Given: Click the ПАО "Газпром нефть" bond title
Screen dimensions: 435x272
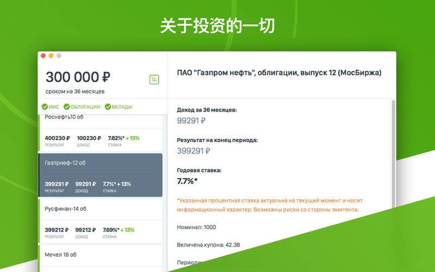Looking at the screenshot, I should (x=279, y=73).
